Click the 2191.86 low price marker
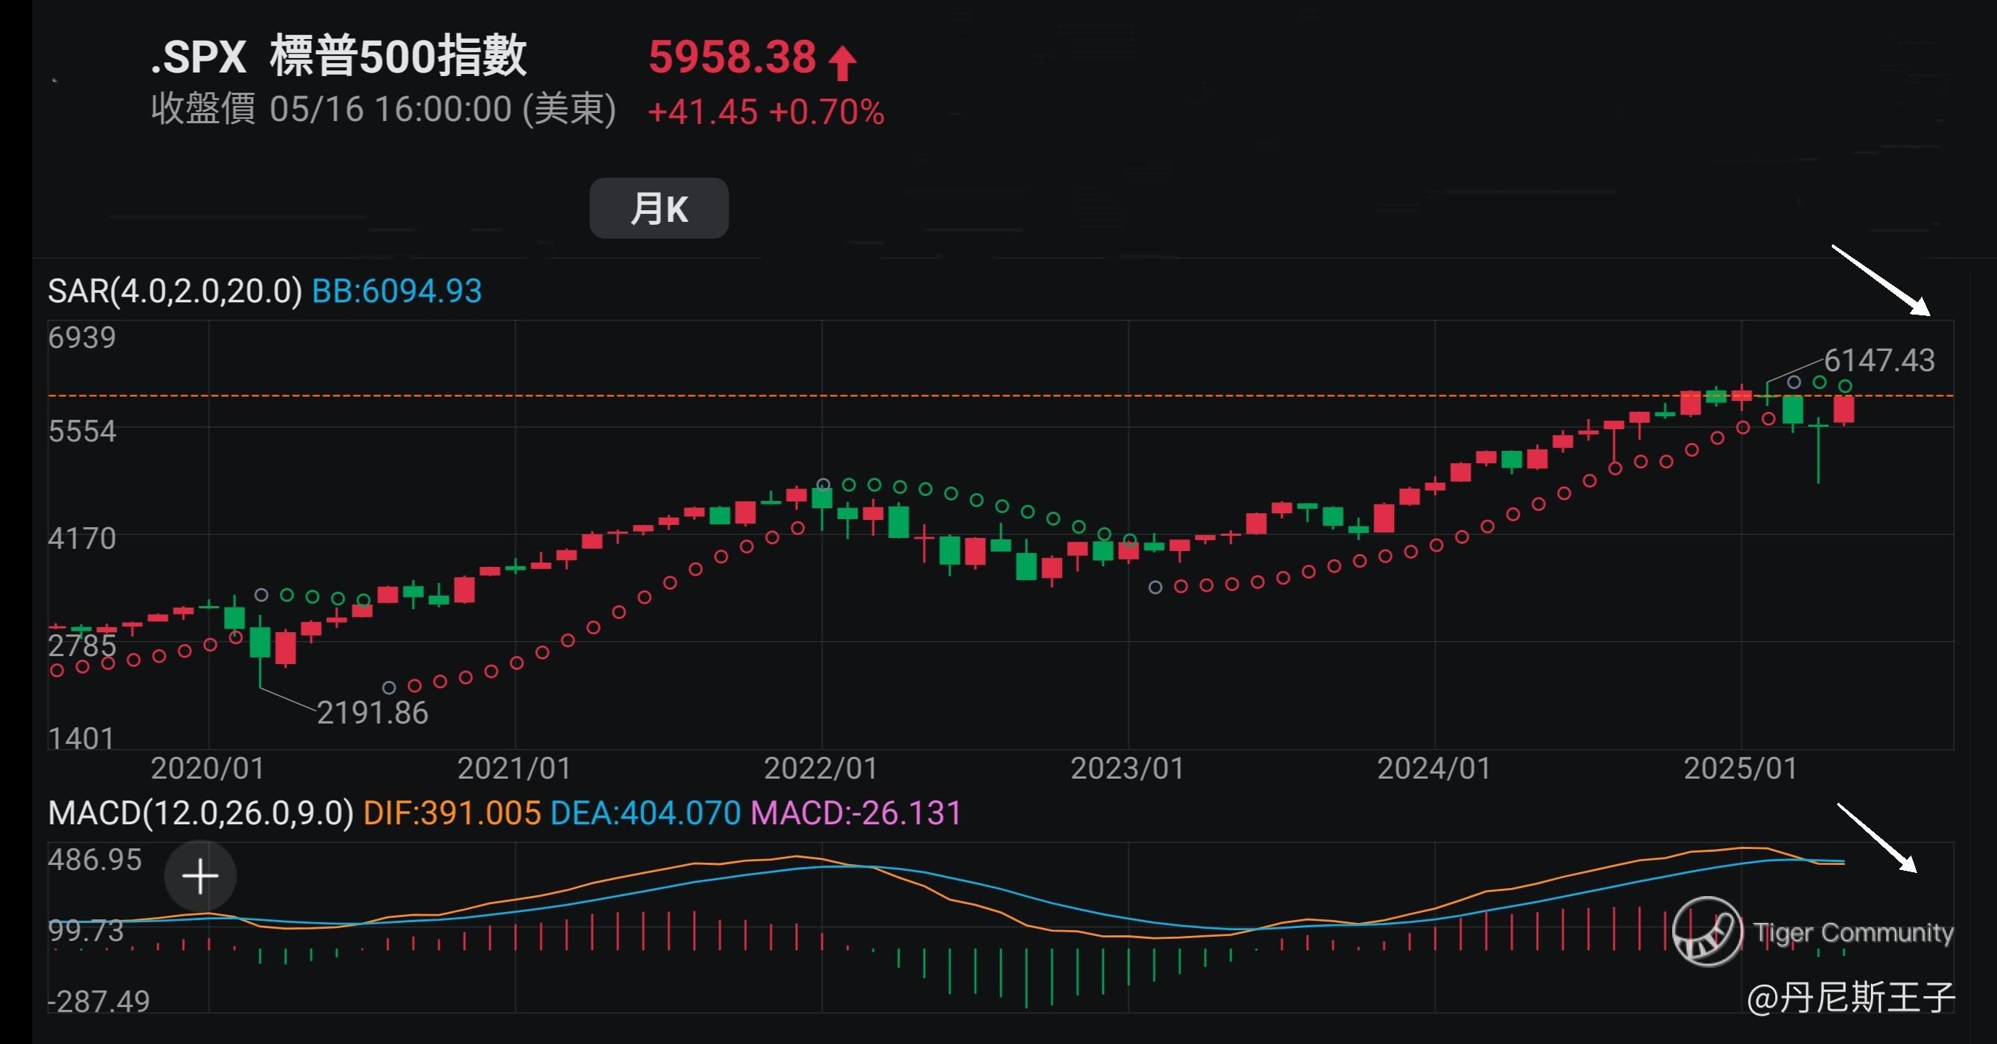This screenshot has height=1044, width=1997. click(372, 712)
